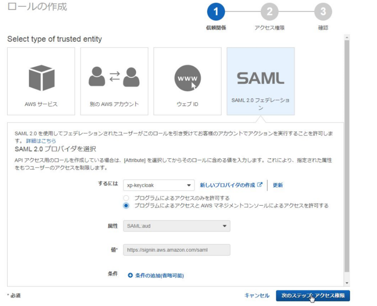Go to step 2 アクセス権限

tap(270, 11)
